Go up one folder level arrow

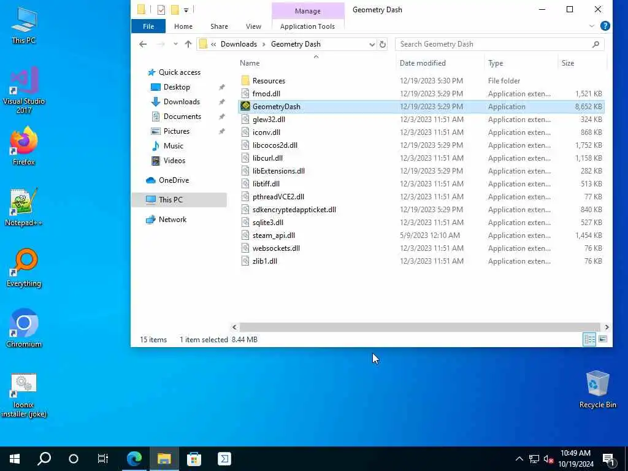(188, 44)
